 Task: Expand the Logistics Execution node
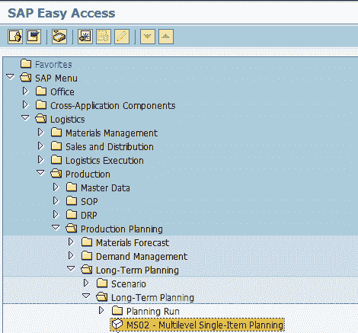pyautogui.click(x=40, y=159)
